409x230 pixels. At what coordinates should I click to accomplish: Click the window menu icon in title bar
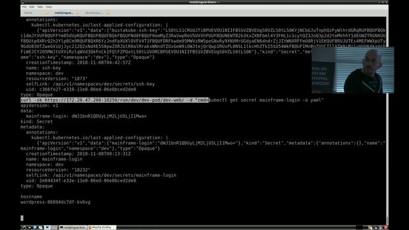coord(22,2)
